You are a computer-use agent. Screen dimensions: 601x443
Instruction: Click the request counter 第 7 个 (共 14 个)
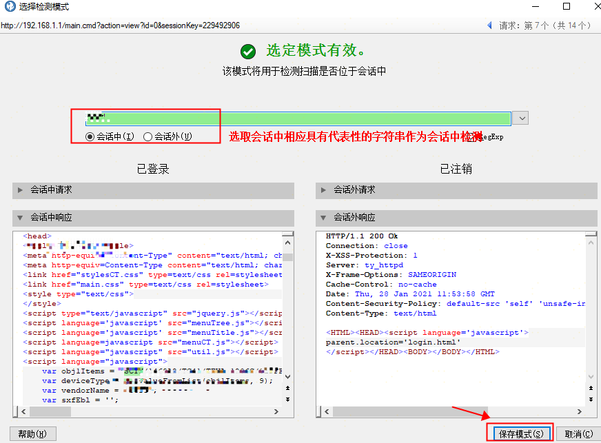click(544, 25)
